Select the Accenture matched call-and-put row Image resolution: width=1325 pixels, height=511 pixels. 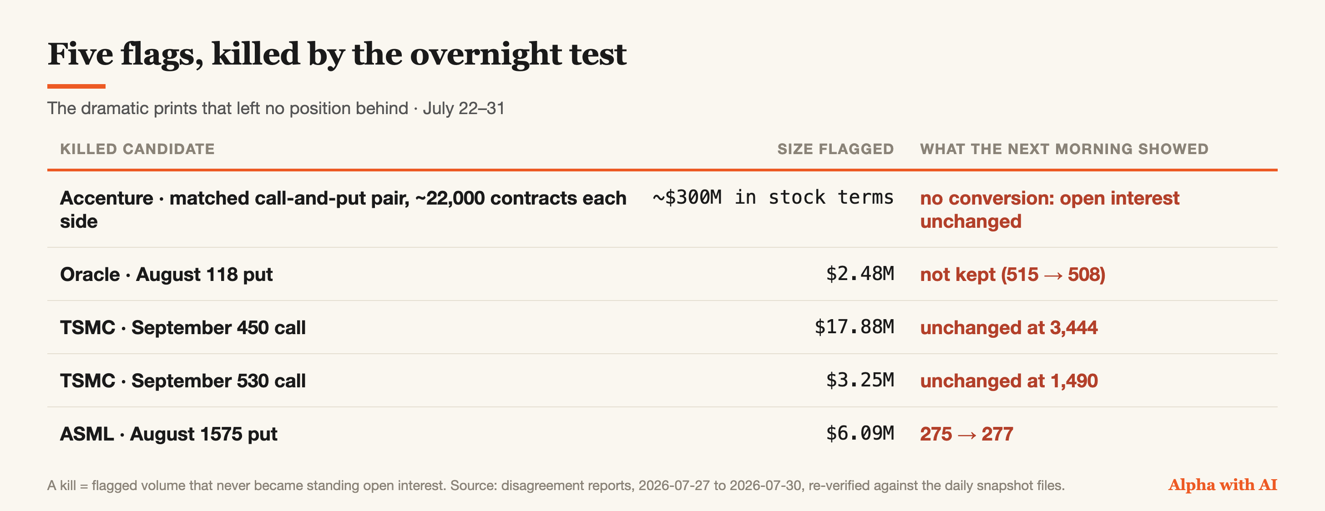click(662, 209)
